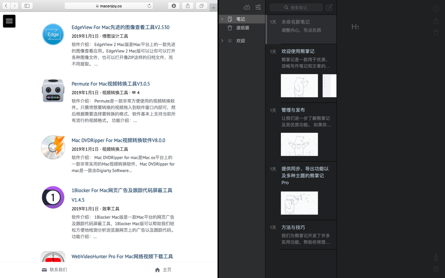Viewport: 445px width, 278px height.
Task: Click the EdgeView app icon
Action: pos(53,34)
